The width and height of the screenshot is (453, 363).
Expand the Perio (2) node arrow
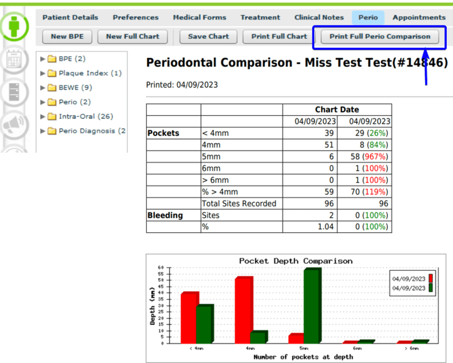point(42,102)
